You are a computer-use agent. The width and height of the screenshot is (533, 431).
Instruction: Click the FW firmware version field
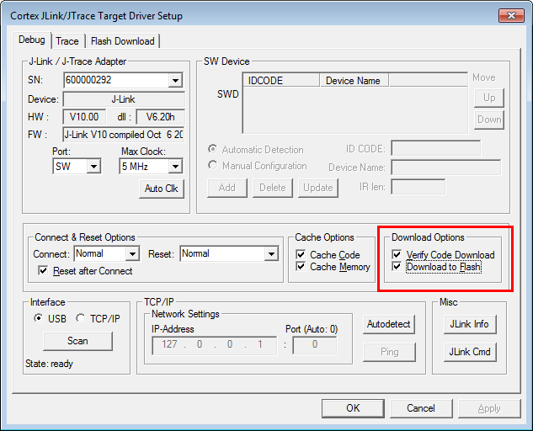click(124, 135)
